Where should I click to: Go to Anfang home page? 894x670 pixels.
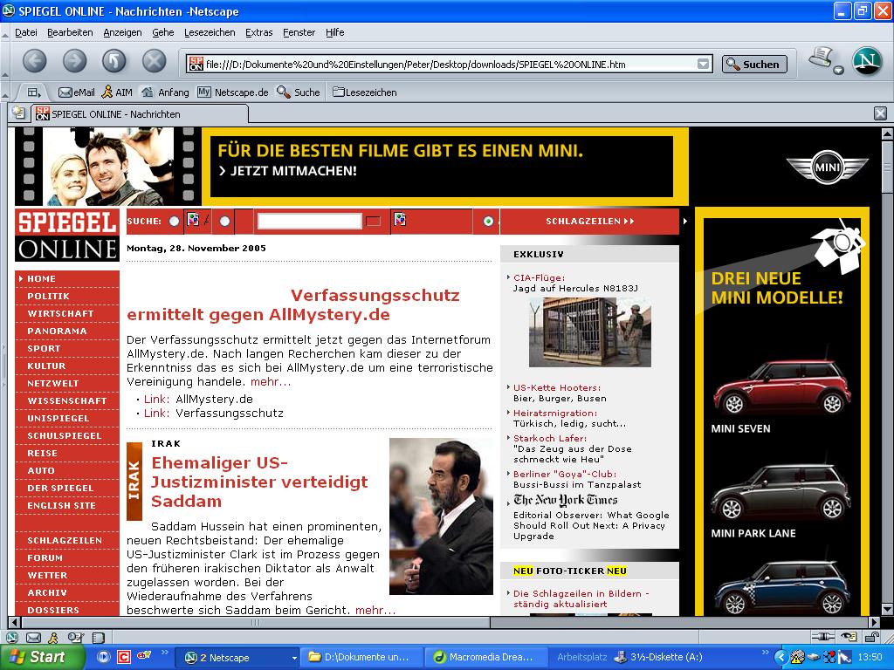coord(165,92)
